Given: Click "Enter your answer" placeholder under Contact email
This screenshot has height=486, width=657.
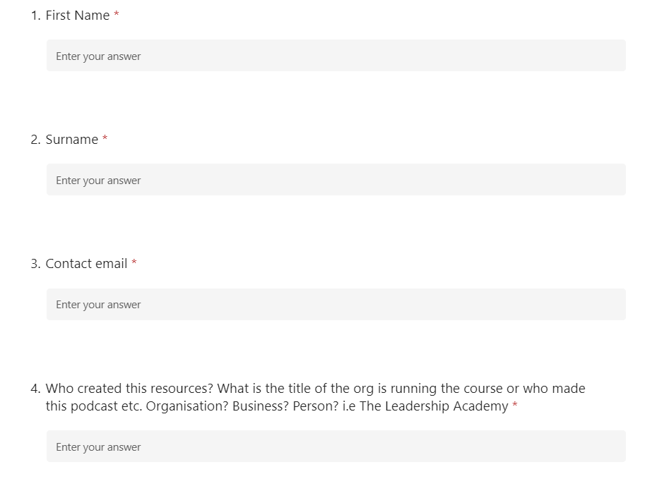Looking at the screenshot, I should click(x=98, y=305).
